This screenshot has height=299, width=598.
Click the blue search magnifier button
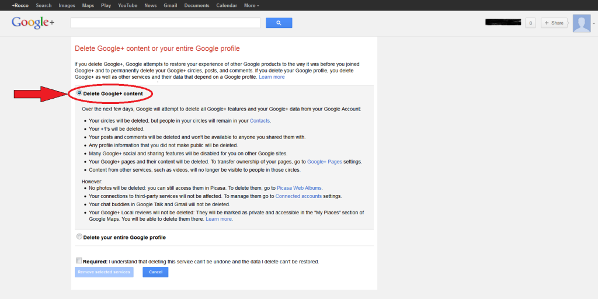279,23
